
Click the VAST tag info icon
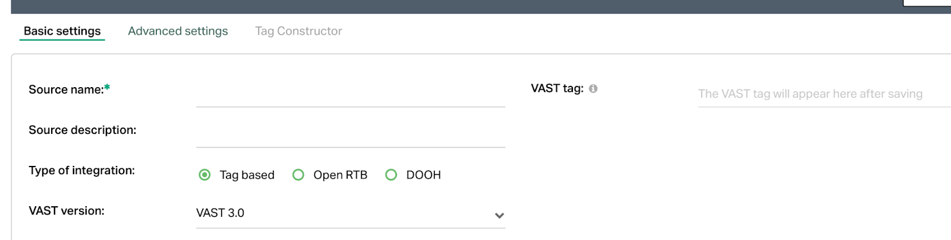(593, 89)
